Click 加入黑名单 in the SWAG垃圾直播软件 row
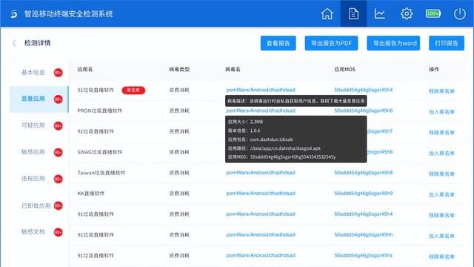Screen dimensions: 474x267 pyautogui.click(x=441, y=154)
